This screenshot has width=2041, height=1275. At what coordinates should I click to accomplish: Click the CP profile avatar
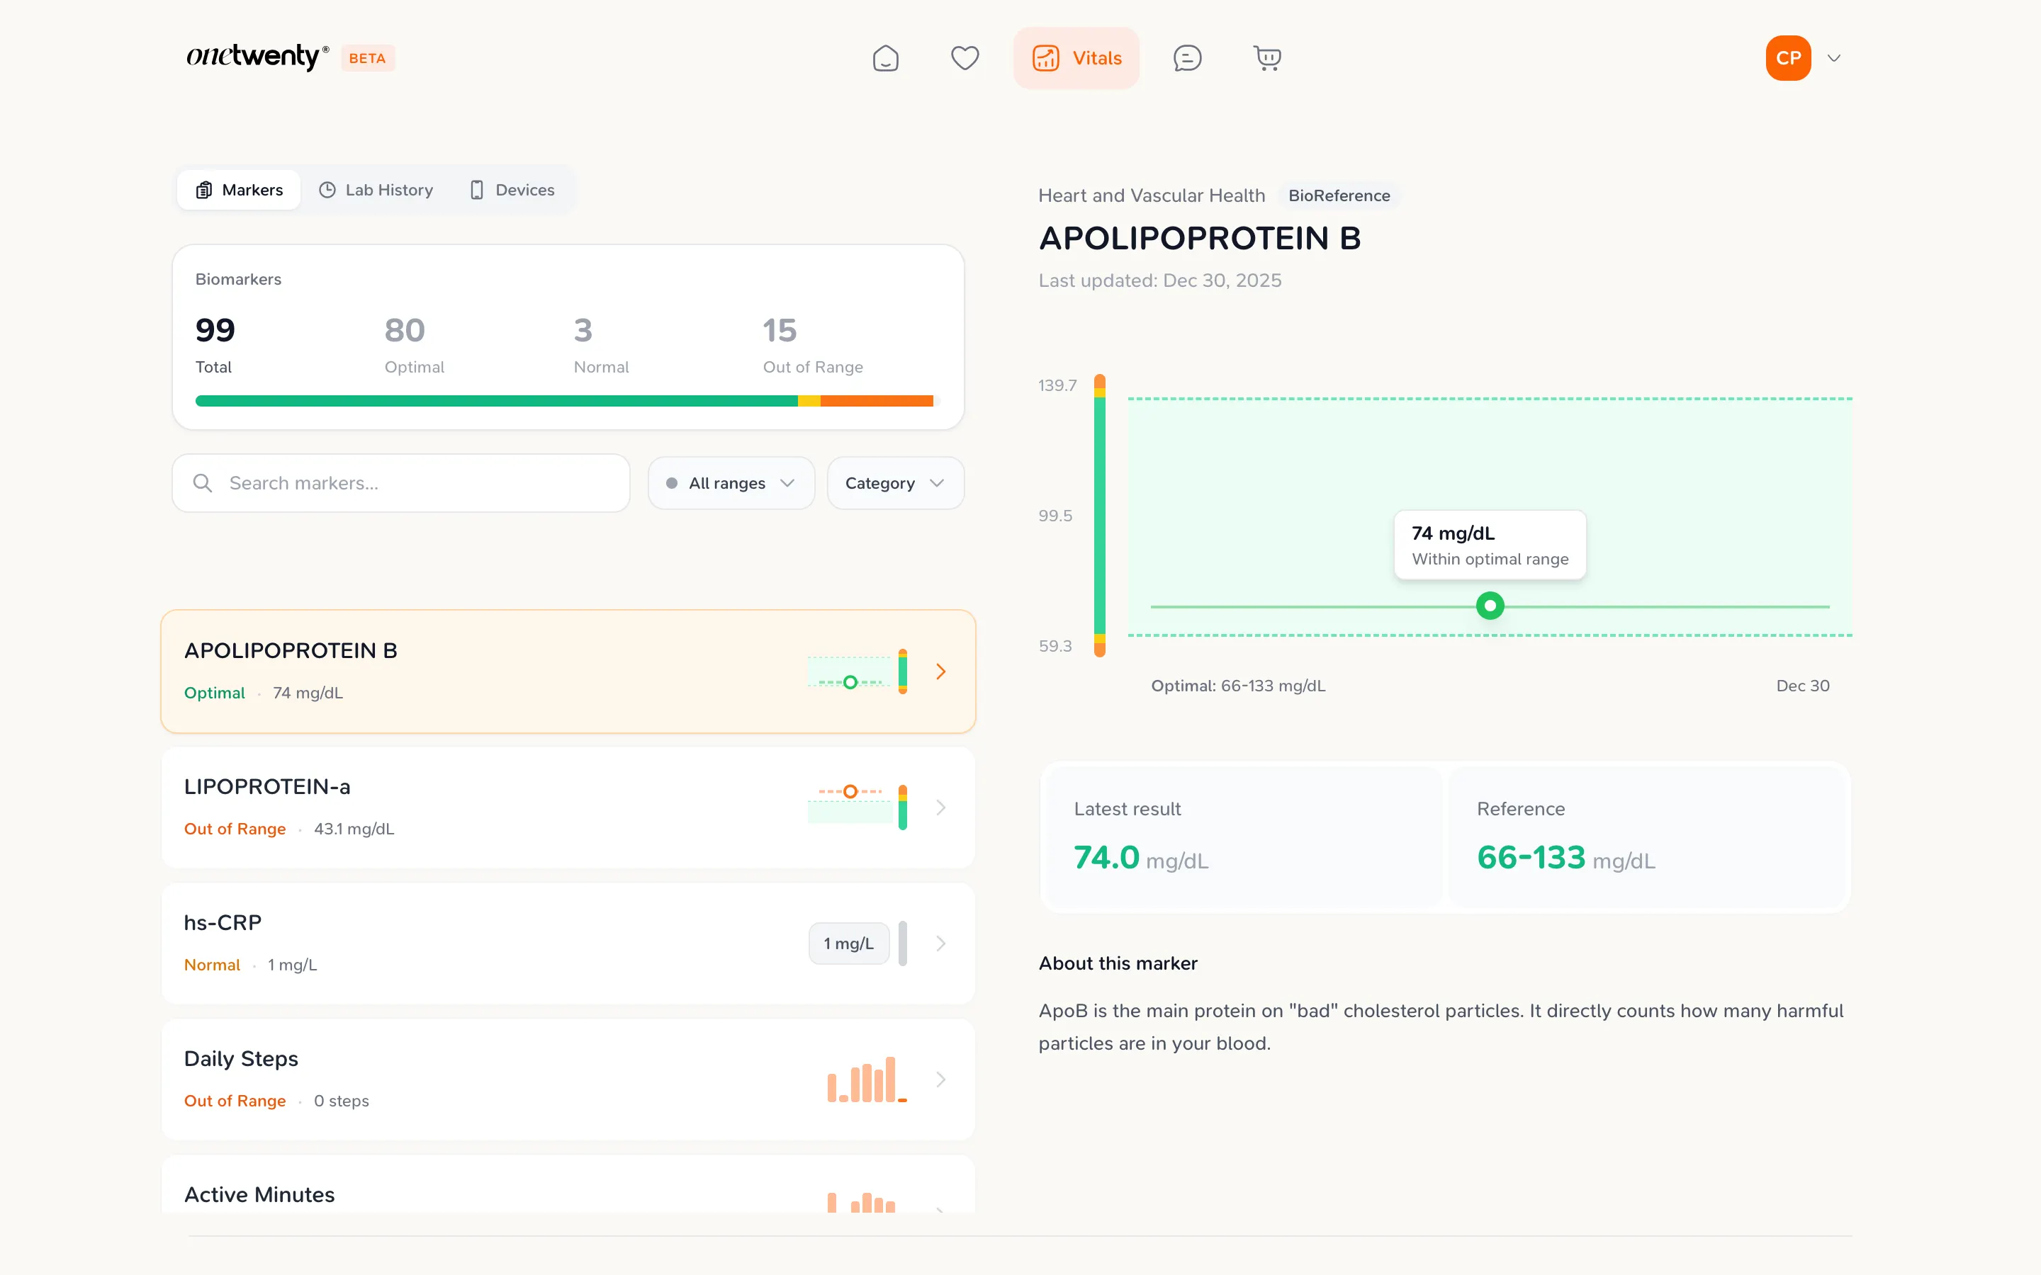1788,58
